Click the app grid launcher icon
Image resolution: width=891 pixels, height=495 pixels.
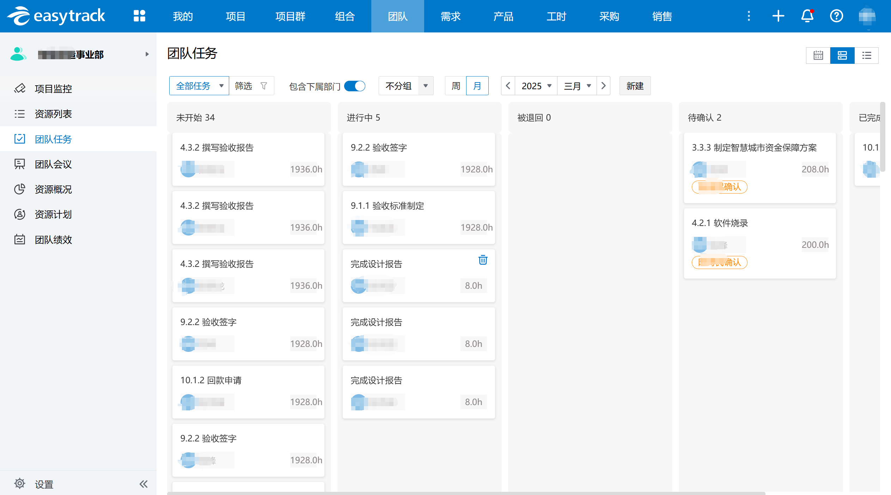[139, 16]
